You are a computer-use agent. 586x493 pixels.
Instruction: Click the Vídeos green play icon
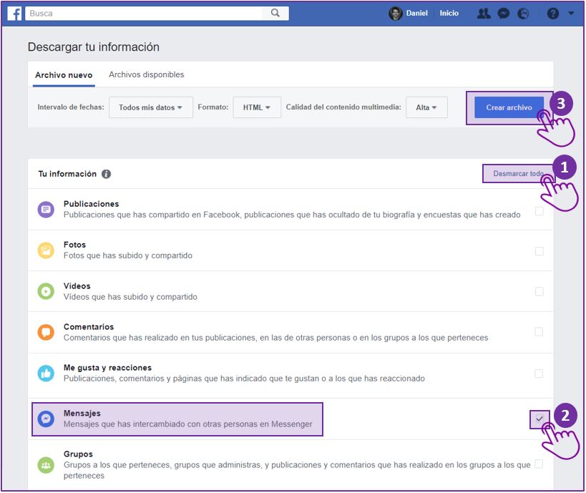[x=46, y=291]
